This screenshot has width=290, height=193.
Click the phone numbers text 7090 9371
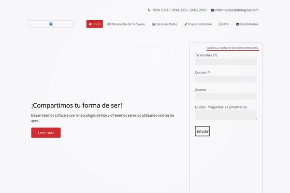160,10
